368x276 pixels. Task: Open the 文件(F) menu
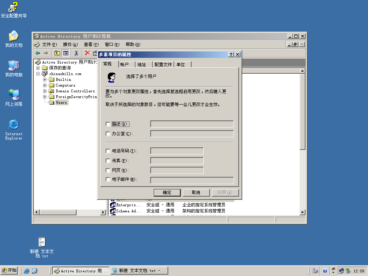(x=50, y=45)
